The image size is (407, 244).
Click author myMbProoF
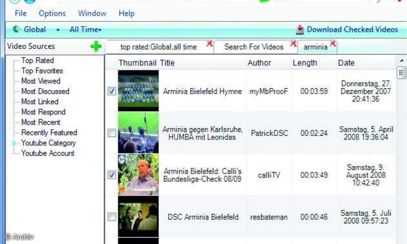(269, 91)
